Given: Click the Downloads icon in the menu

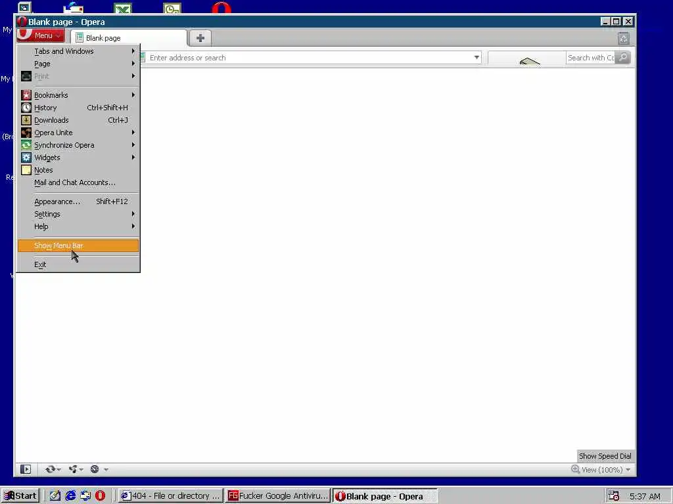Looking at the screenshot, I should pos(26,120).
